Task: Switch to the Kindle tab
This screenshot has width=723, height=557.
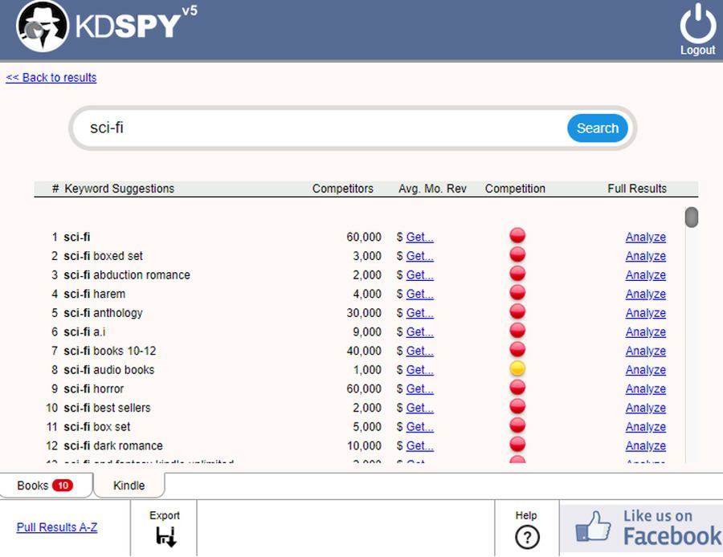Action: click(127, 485)
